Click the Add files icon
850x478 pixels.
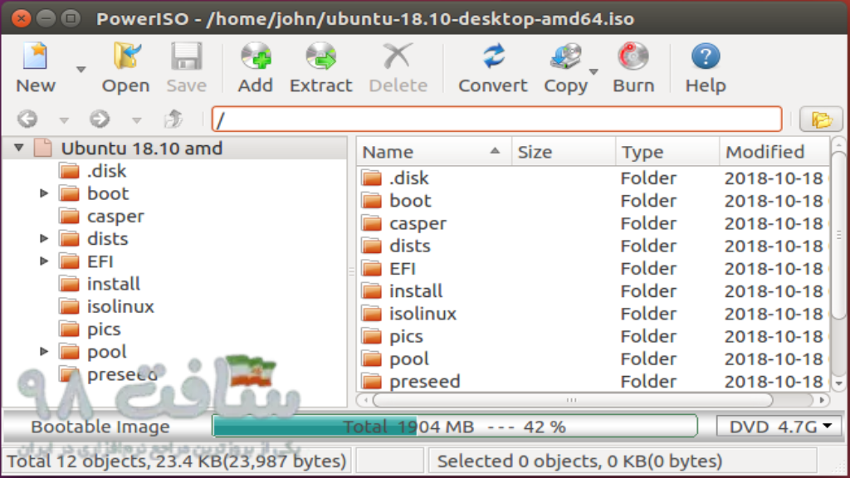(256, 56)
